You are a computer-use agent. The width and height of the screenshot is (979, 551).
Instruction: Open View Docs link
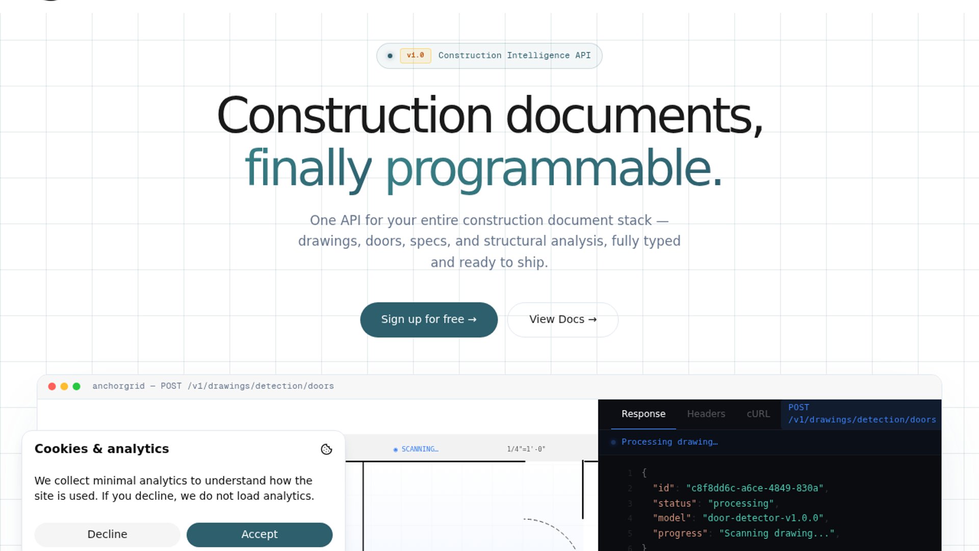[x=562, y=319]
